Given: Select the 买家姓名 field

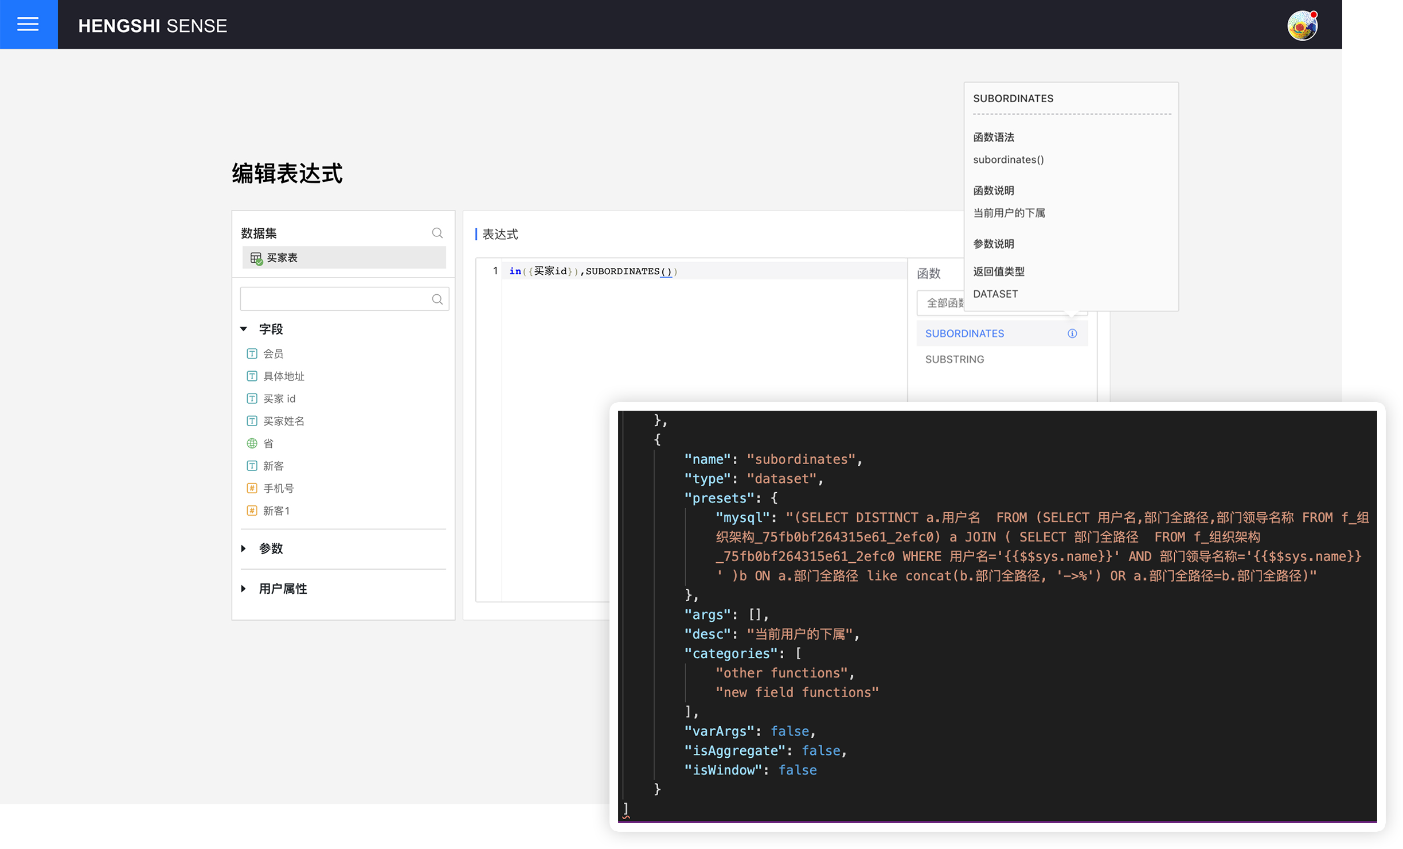Looking at the screenshot, I should [283, 421].
